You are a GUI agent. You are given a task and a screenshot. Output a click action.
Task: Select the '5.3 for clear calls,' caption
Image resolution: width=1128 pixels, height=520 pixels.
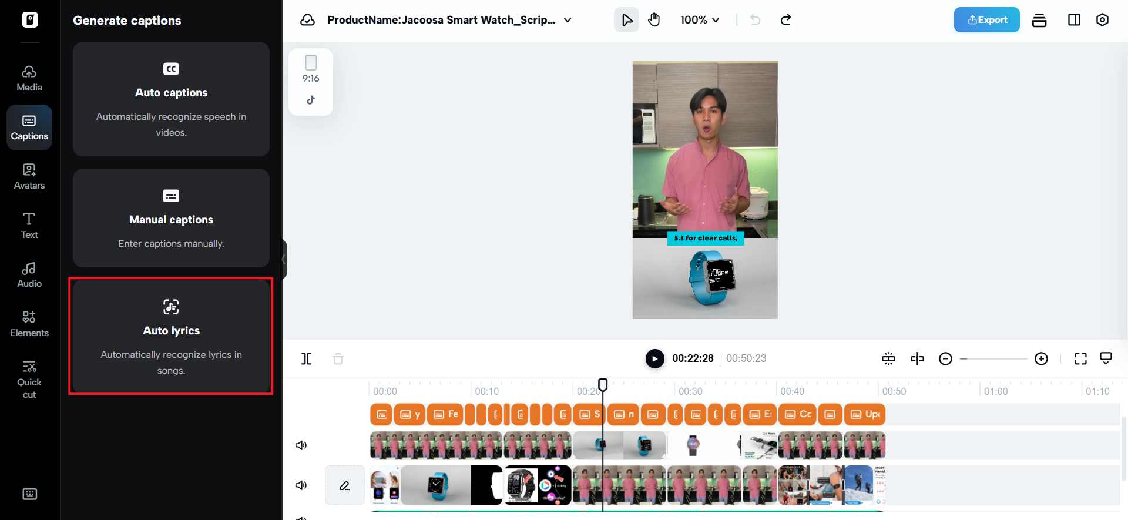pyautogui.click(x=706, y=238)
